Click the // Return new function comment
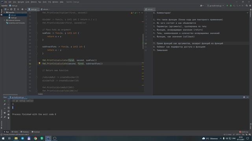Image resolution: width=252 pixels, height=141 pixels. 55,70
